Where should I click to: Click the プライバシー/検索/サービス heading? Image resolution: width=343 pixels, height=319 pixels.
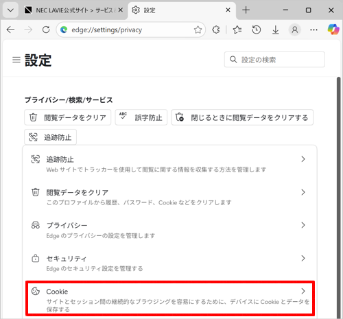point(69,100)
